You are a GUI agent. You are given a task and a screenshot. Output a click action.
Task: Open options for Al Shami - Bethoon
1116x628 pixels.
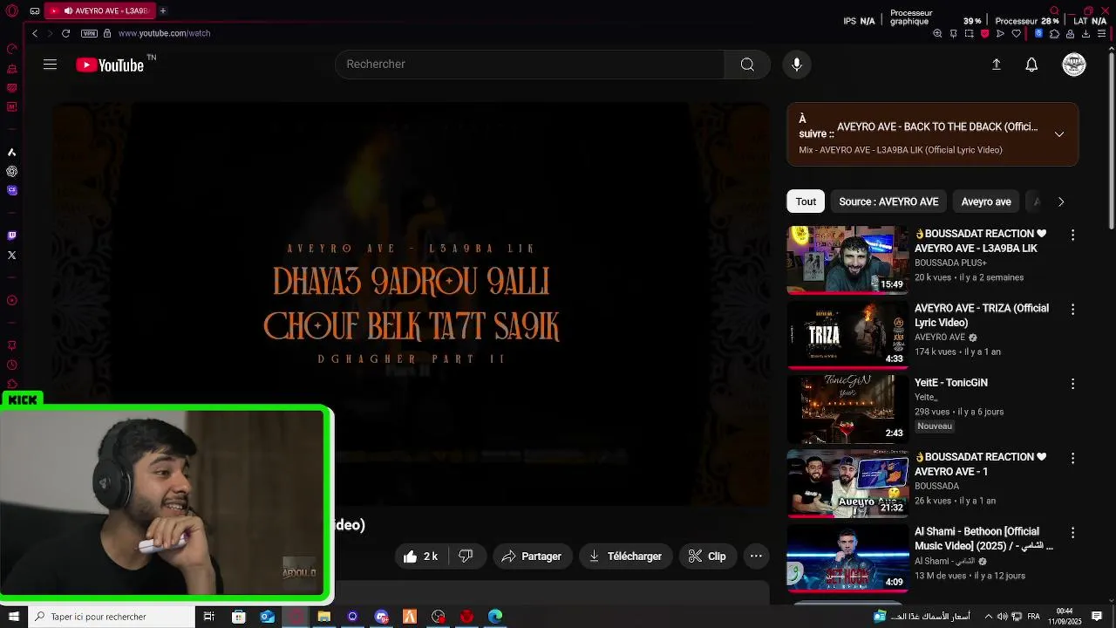click(x=1072, y=533)
